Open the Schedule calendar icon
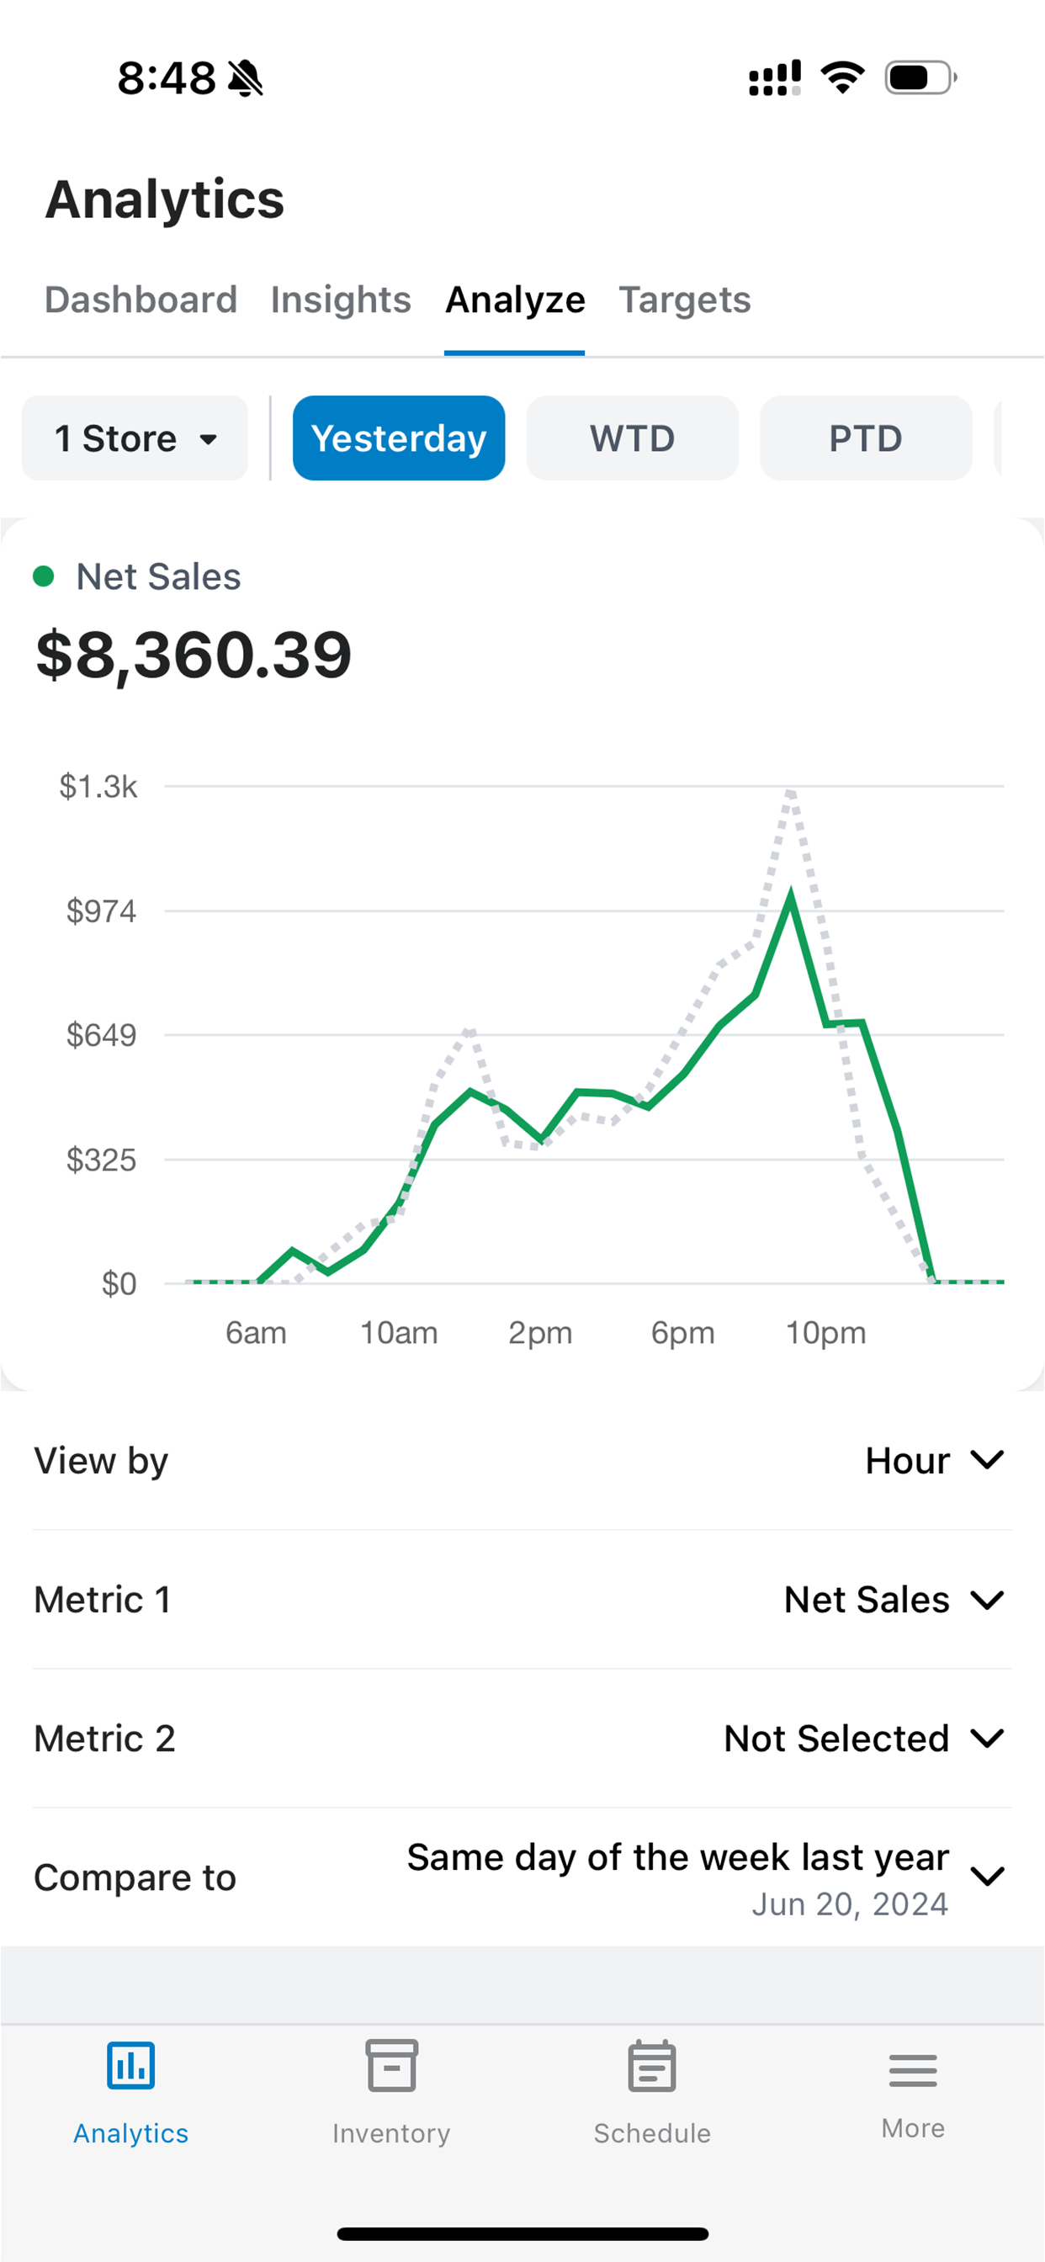Screen dimensions: 1045x2262 (652, 2065)
